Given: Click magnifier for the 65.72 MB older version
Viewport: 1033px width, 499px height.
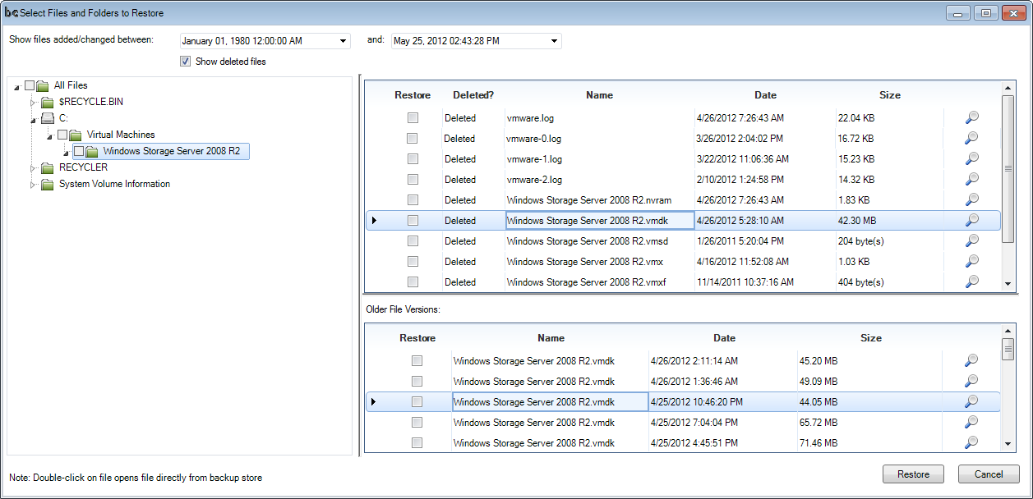Looking at the screenshot, I should (x=971, y=422).
